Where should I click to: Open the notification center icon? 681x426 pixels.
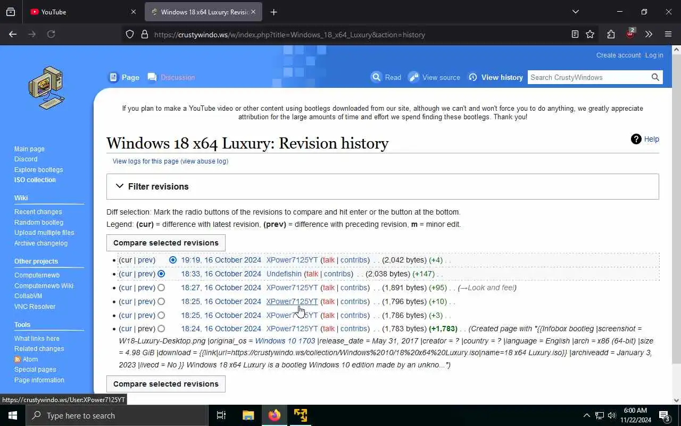(665, 415)
